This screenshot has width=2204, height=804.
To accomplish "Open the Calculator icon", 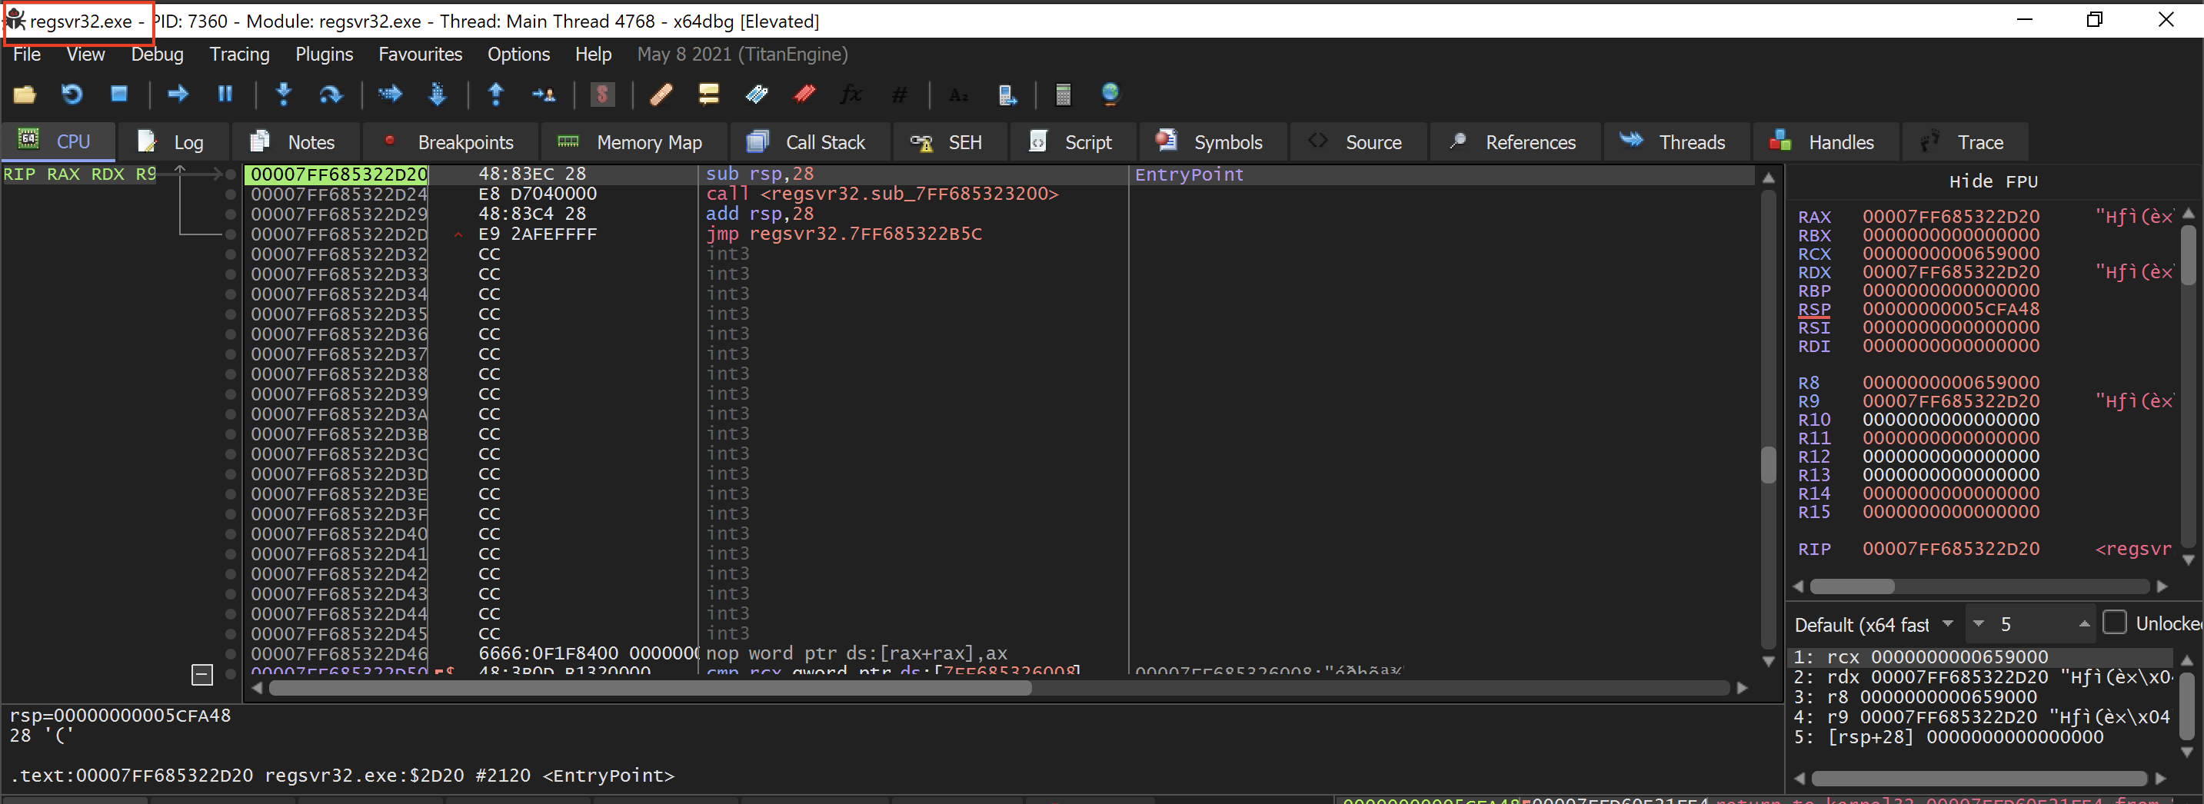I will point(1063,94).
